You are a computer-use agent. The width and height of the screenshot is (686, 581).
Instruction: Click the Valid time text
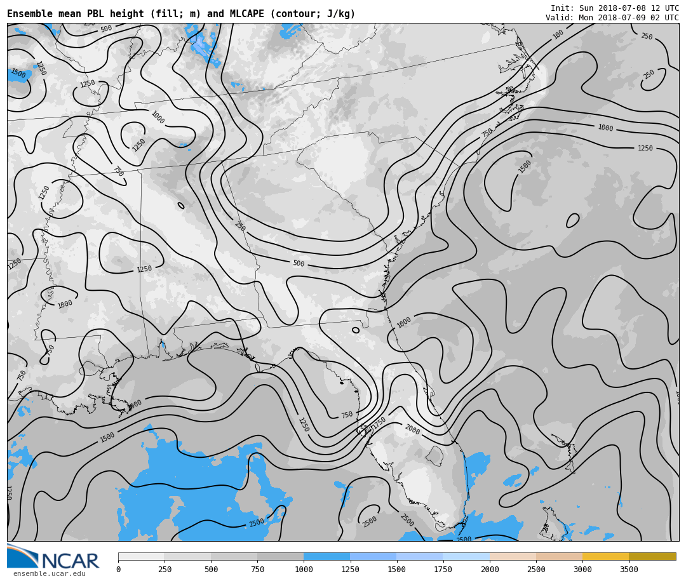point(612,18)
